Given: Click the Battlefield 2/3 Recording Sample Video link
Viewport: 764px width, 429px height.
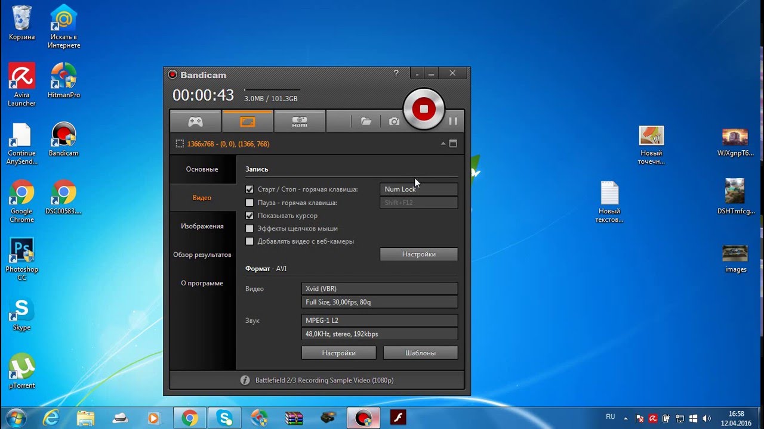Looking at the screenshot, I should (324, 380).
